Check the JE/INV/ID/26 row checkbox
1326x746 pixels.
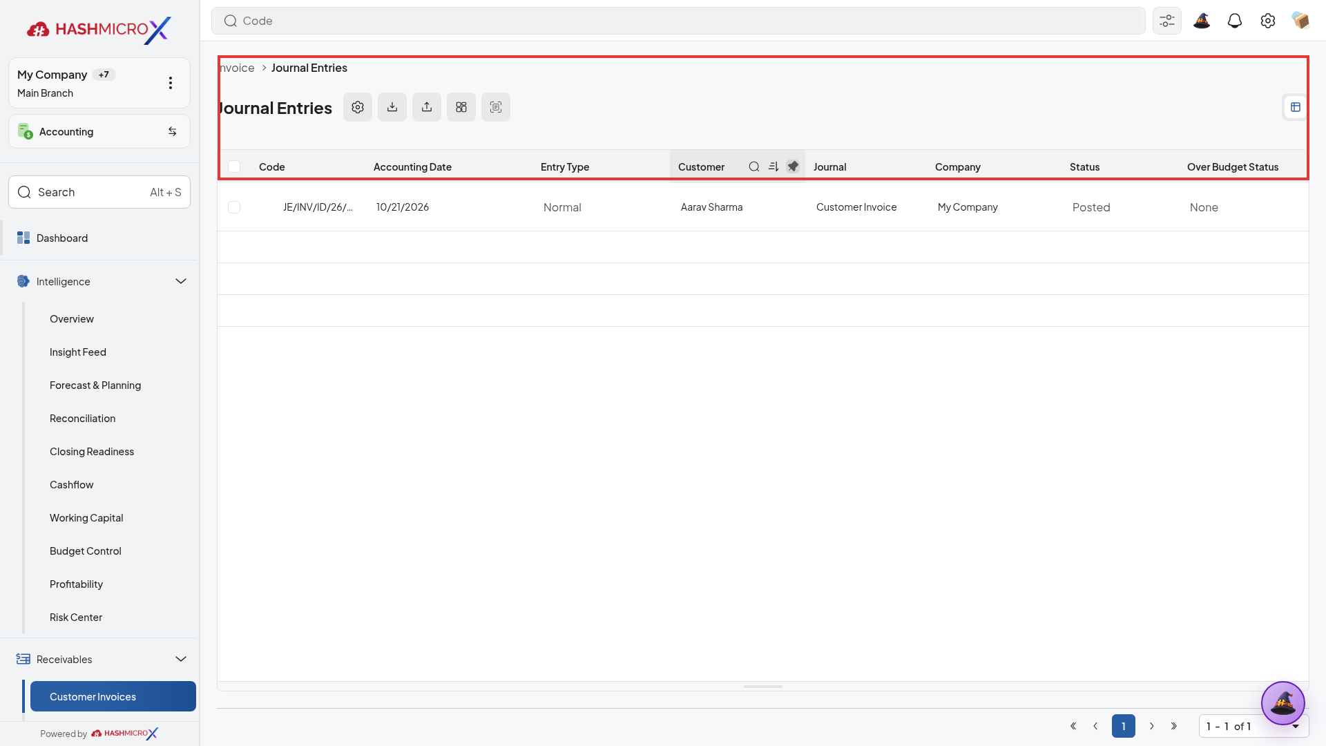234,207
